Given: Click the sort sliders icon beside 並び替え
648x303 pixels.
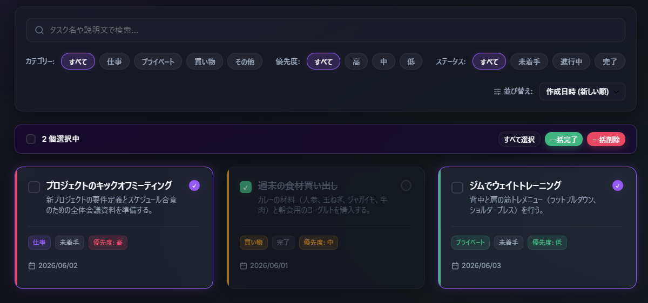Looking at the screenshot, I should [x=497, y=92].
